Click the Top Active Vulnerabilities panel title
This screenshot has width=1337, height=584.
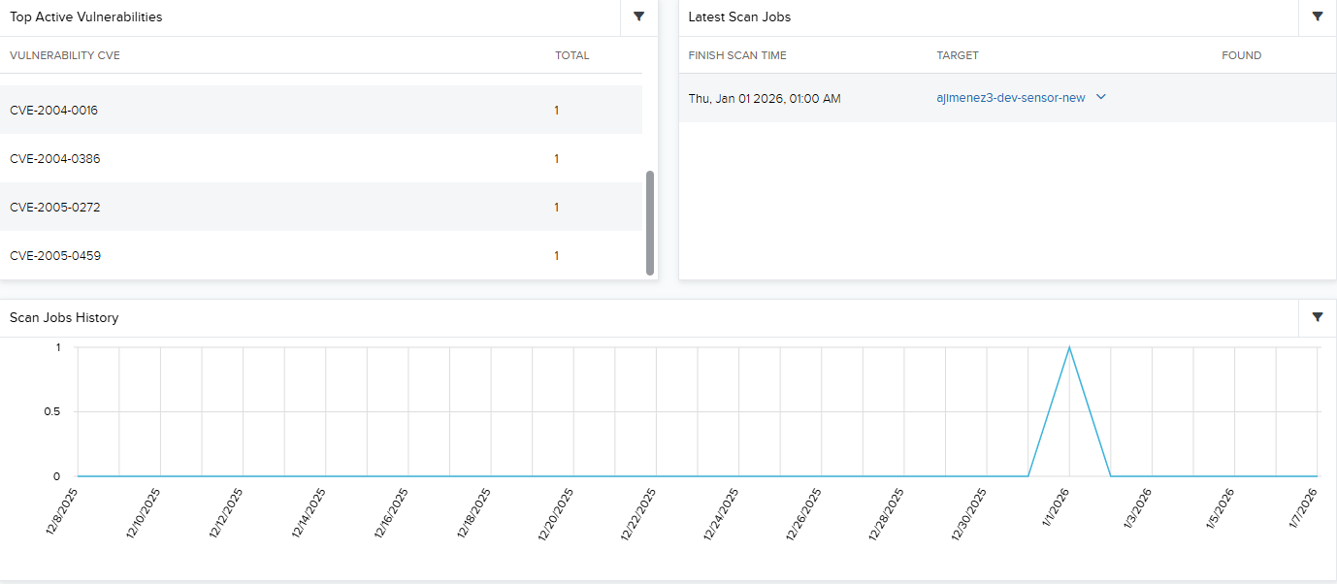tap(86, 16)
